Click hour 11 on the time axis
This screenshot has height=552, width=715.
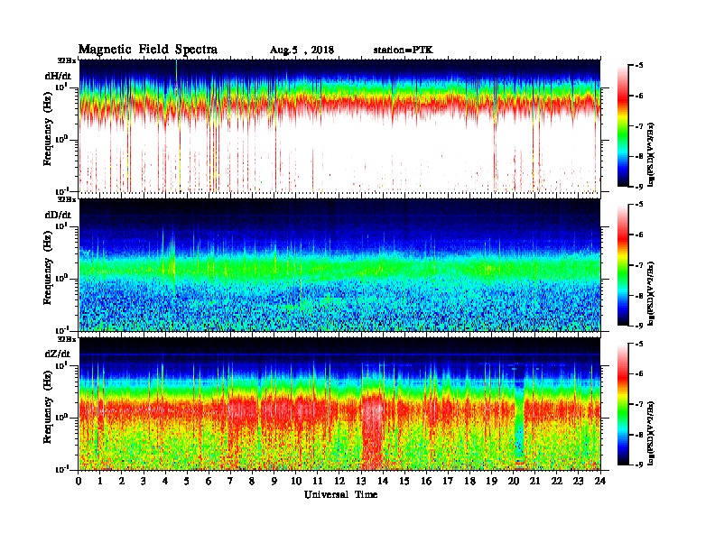pos(318,482)
